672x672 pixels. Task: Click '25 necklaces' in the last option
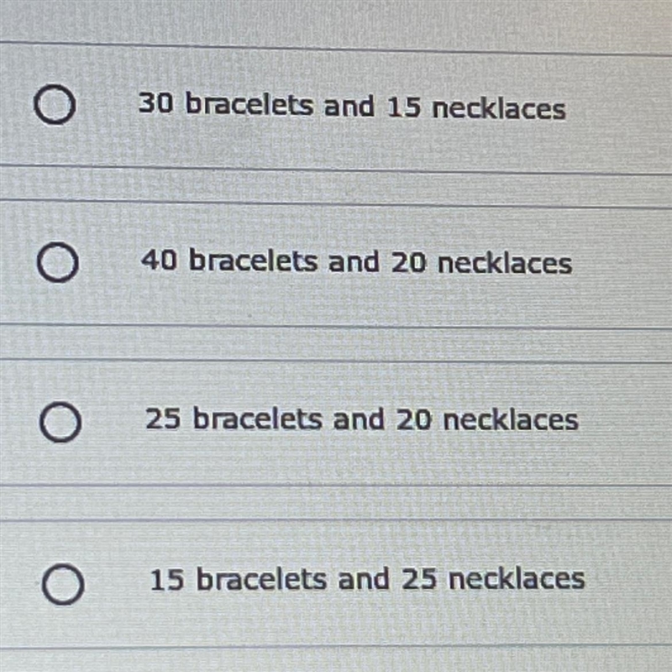click(493, 579)
